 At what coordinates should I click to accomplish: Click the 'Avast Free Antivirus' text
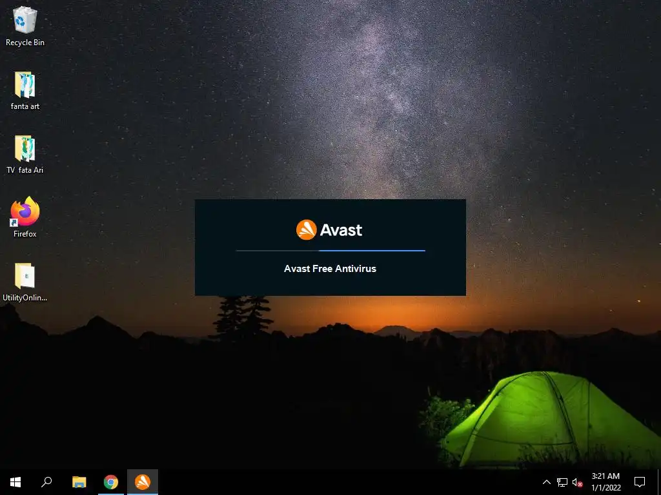click(x=330, y=269)
